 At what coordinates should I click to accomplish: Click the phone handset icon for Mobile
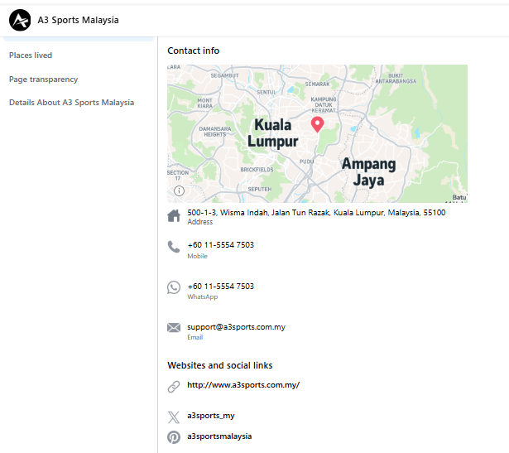(174, 247)
